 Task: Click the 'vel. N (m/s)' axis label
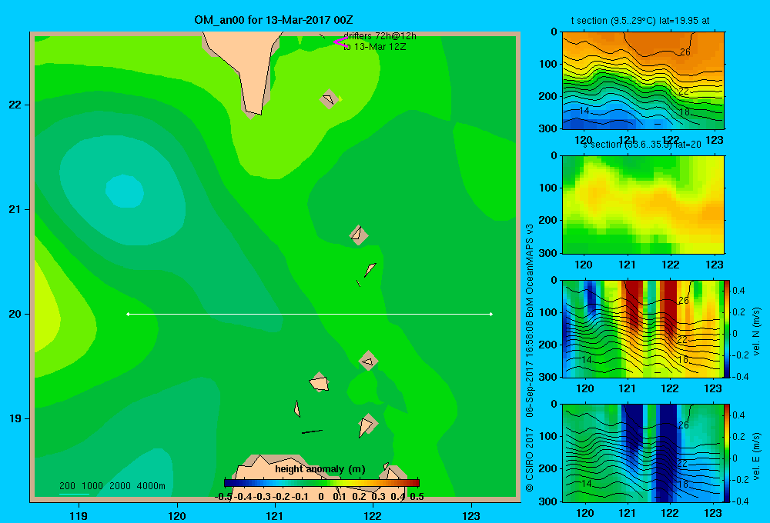(x=756, y=331)
